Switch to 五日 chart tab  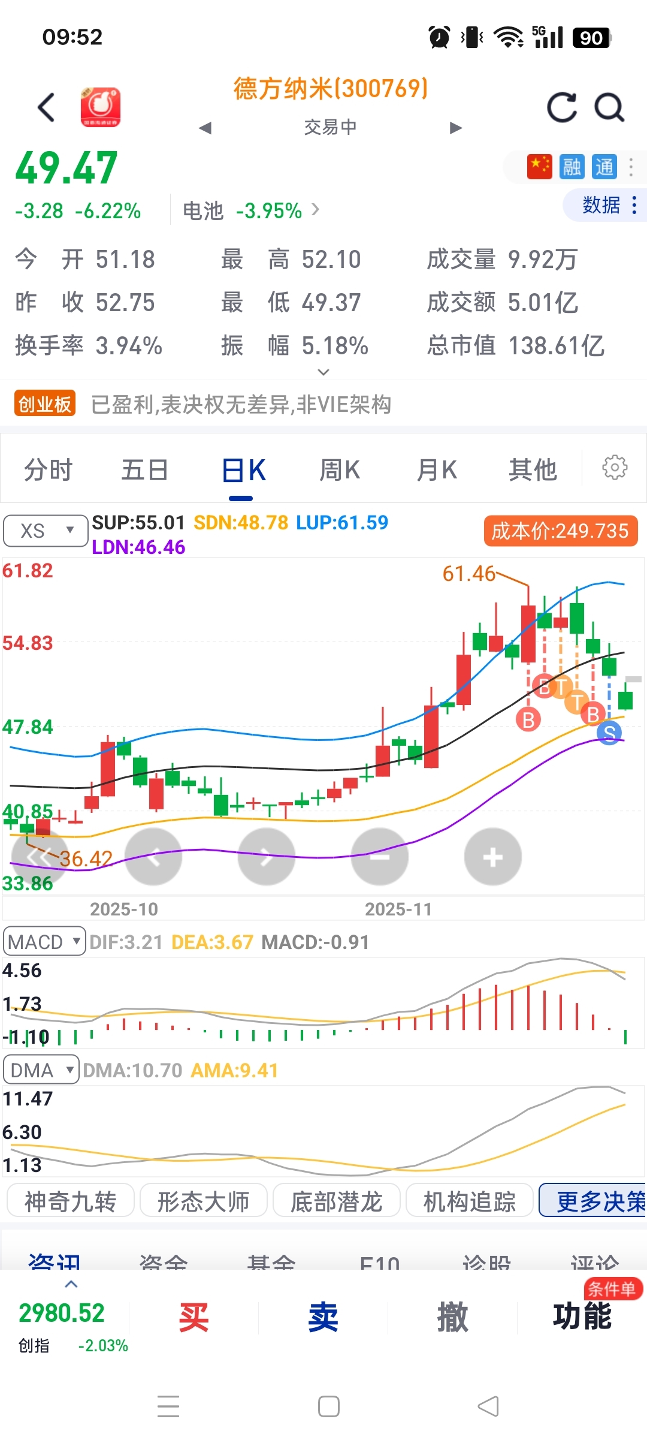coord(144,470)
